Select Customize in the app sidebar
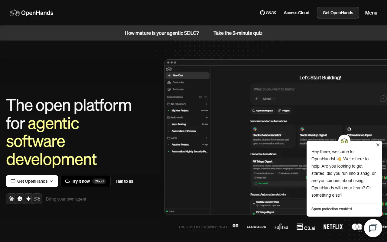The image size is (387, 242). pos(187,82)
